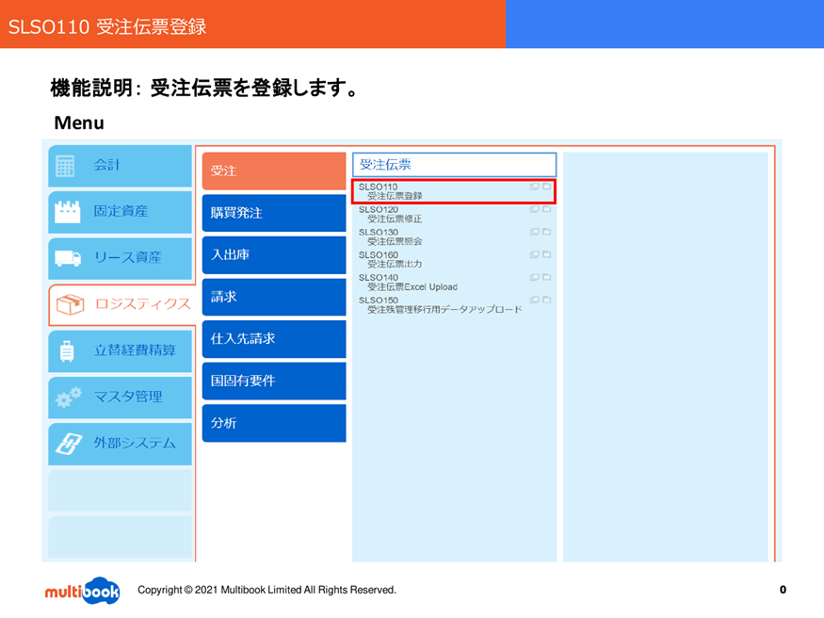This screenshot has width=824, height=618.
Task: Open the 分析 submenu
Action: click(274, 423)
